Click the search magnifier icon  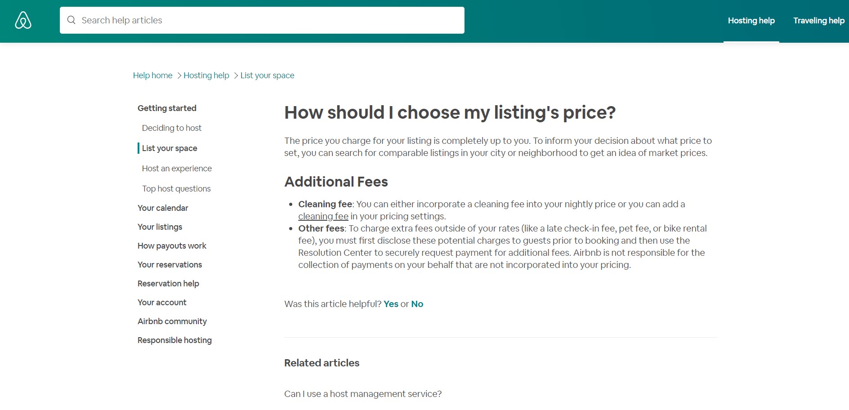point(71,20)
